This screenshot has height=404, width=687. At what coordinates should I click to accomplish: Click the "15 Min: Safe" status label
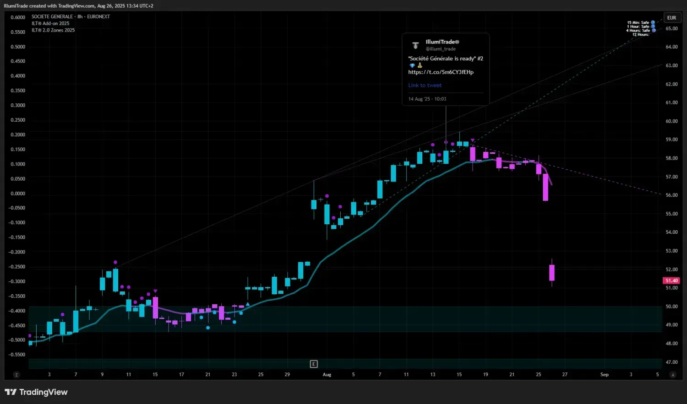[638, 22]
